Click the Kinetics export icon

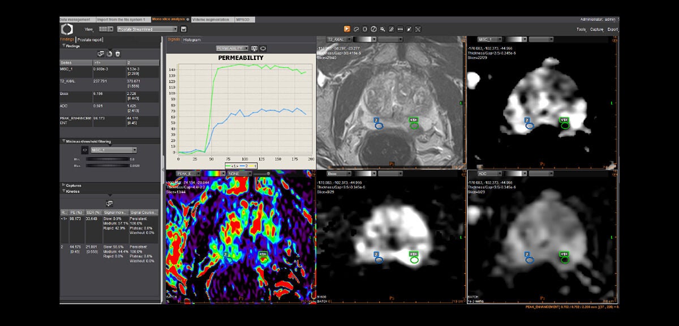click(x=110, y=203)
